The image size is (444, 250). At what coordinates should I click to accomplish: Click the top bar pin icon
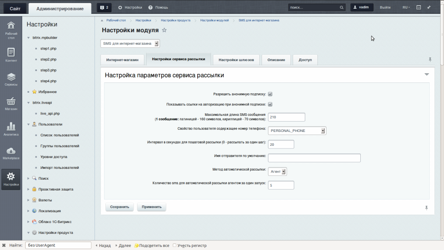[x=429, y=7]
